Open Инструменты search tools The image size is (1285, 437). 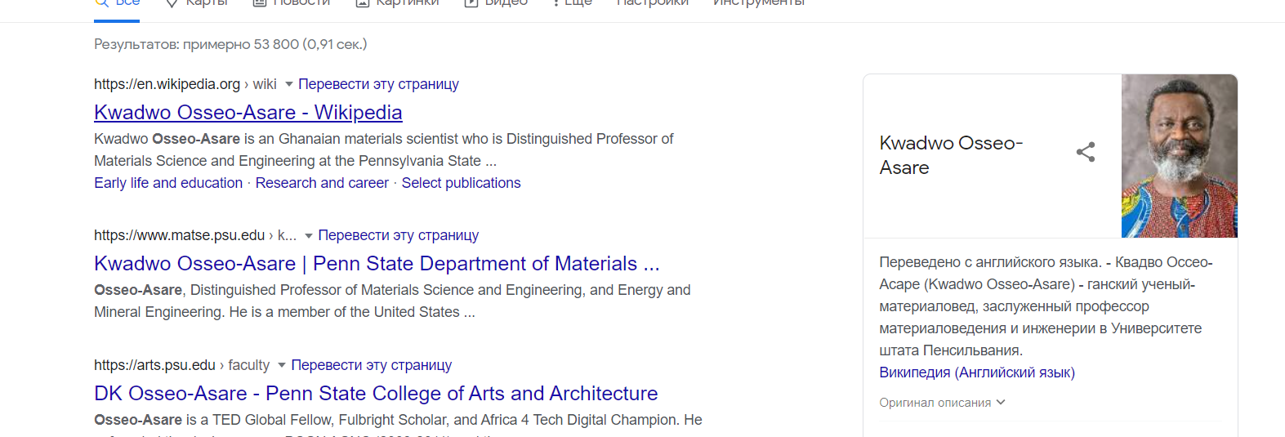[759, 2]
